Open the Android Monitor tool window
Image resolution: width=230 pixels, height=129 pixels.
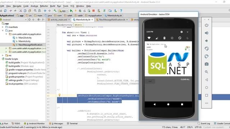[34, 123]
